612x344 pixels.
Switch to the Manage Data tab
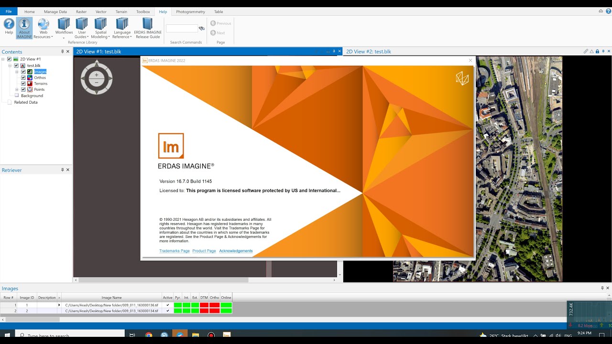pyautogui.click(x=55, y=11)
